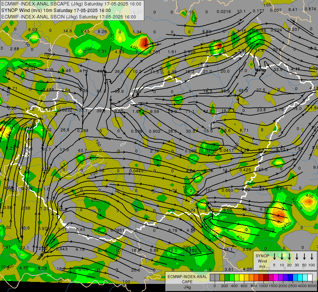Screen dimensions: 318x292
Task: Click the 33.5 value on the map
Action: (278, 69)
